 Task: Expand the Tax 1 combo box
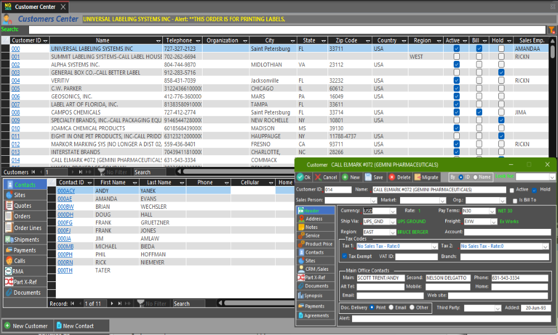[435, 246]
